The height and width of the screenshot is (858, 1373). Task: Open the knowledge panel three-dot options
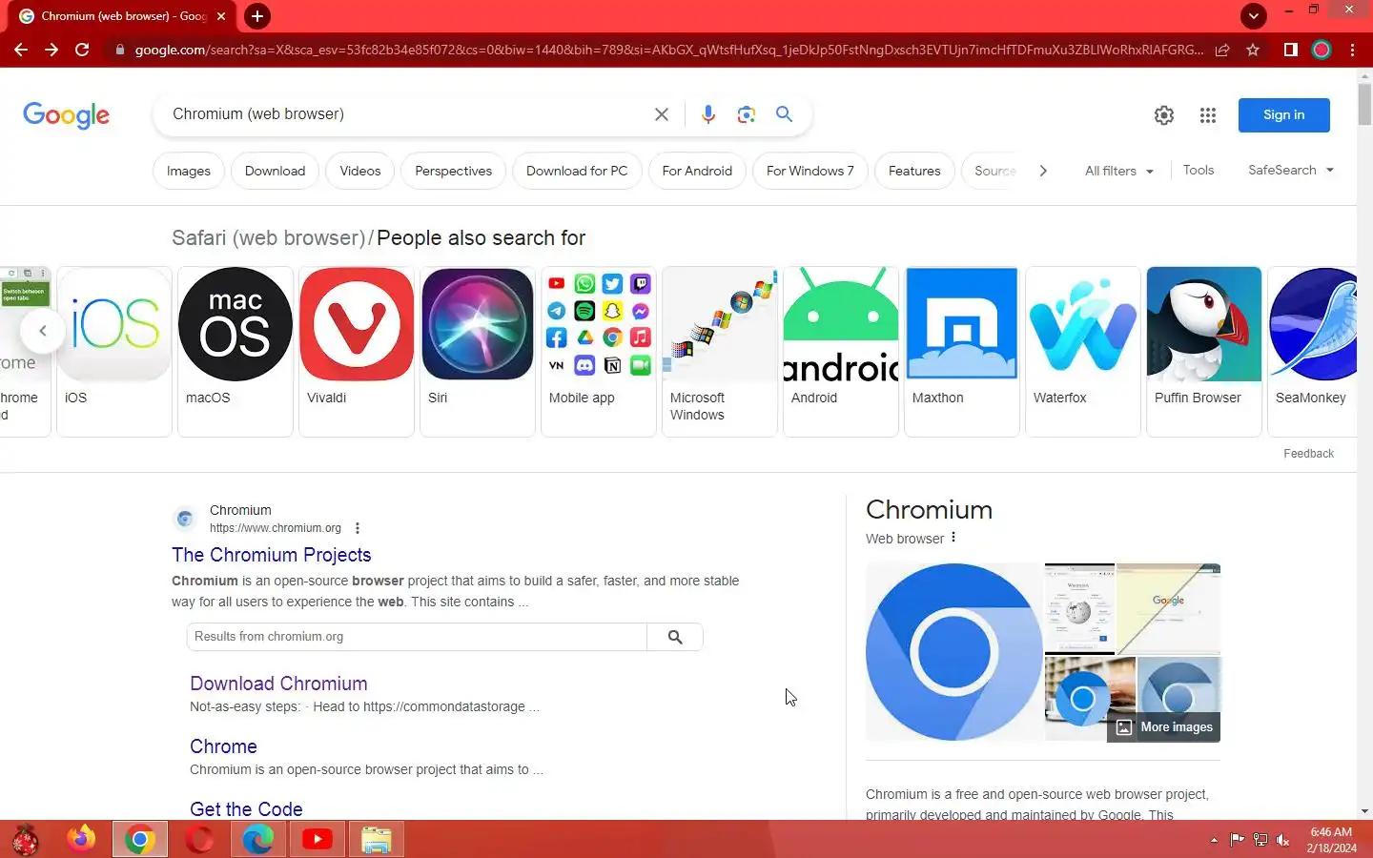click(x=953, y=538)
